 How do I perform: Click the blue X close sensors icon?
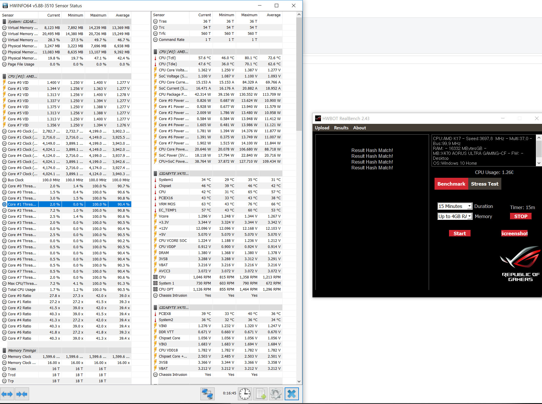coord(292,394)
